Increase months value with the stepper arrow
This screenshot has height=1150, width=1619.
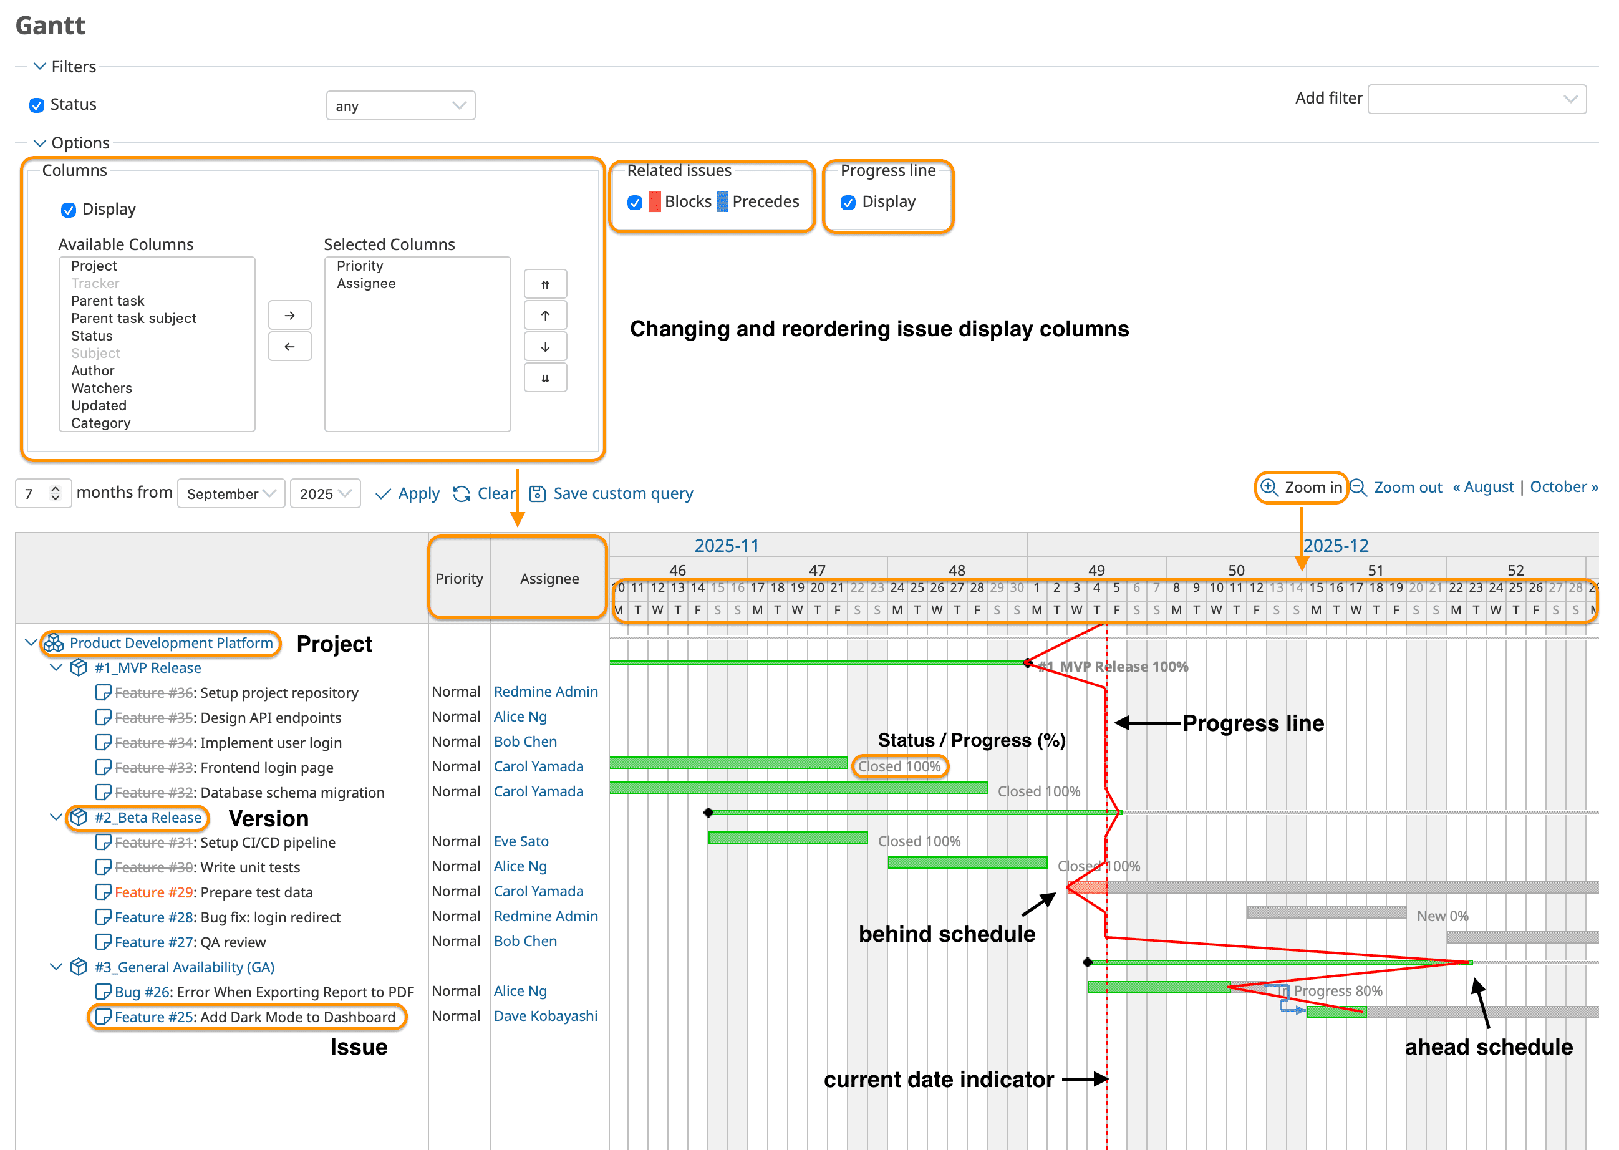coord(56,487)
